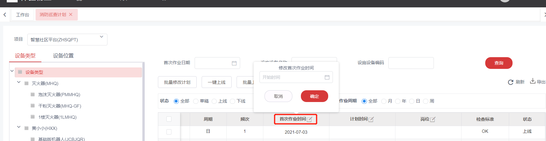The image size is (546, 141).
Task: Click the 一键上线 button
Action: (x=217, y=82)
